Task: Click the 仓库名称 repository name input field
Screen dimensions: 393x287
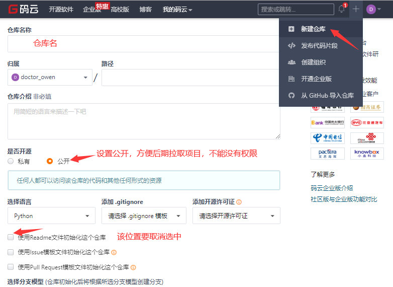Action: pos(144,44)
